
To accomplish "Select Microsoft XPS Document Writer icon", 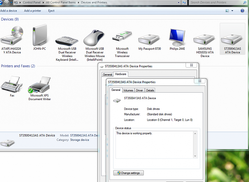I will [39, 85].
